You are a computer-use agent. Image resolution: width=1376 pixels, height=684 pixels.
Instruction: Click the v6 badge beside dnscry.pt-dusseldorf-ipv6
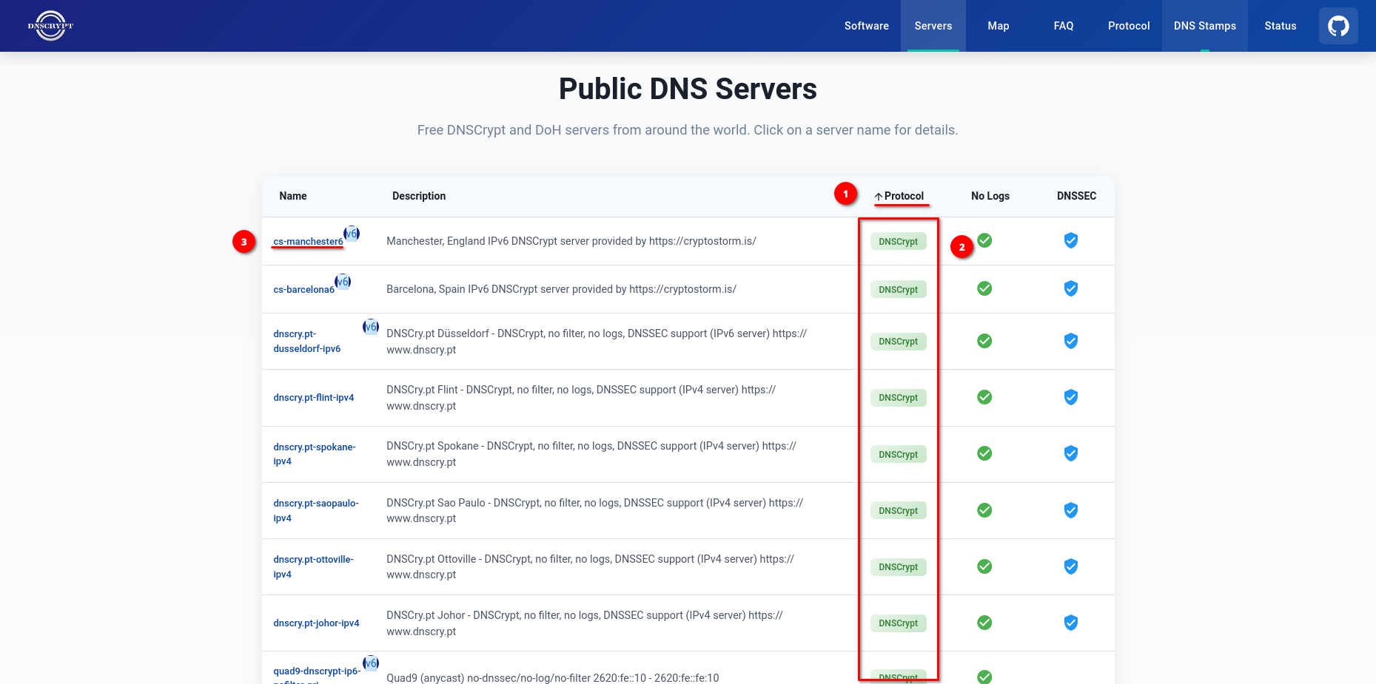(x=371, y=327)
